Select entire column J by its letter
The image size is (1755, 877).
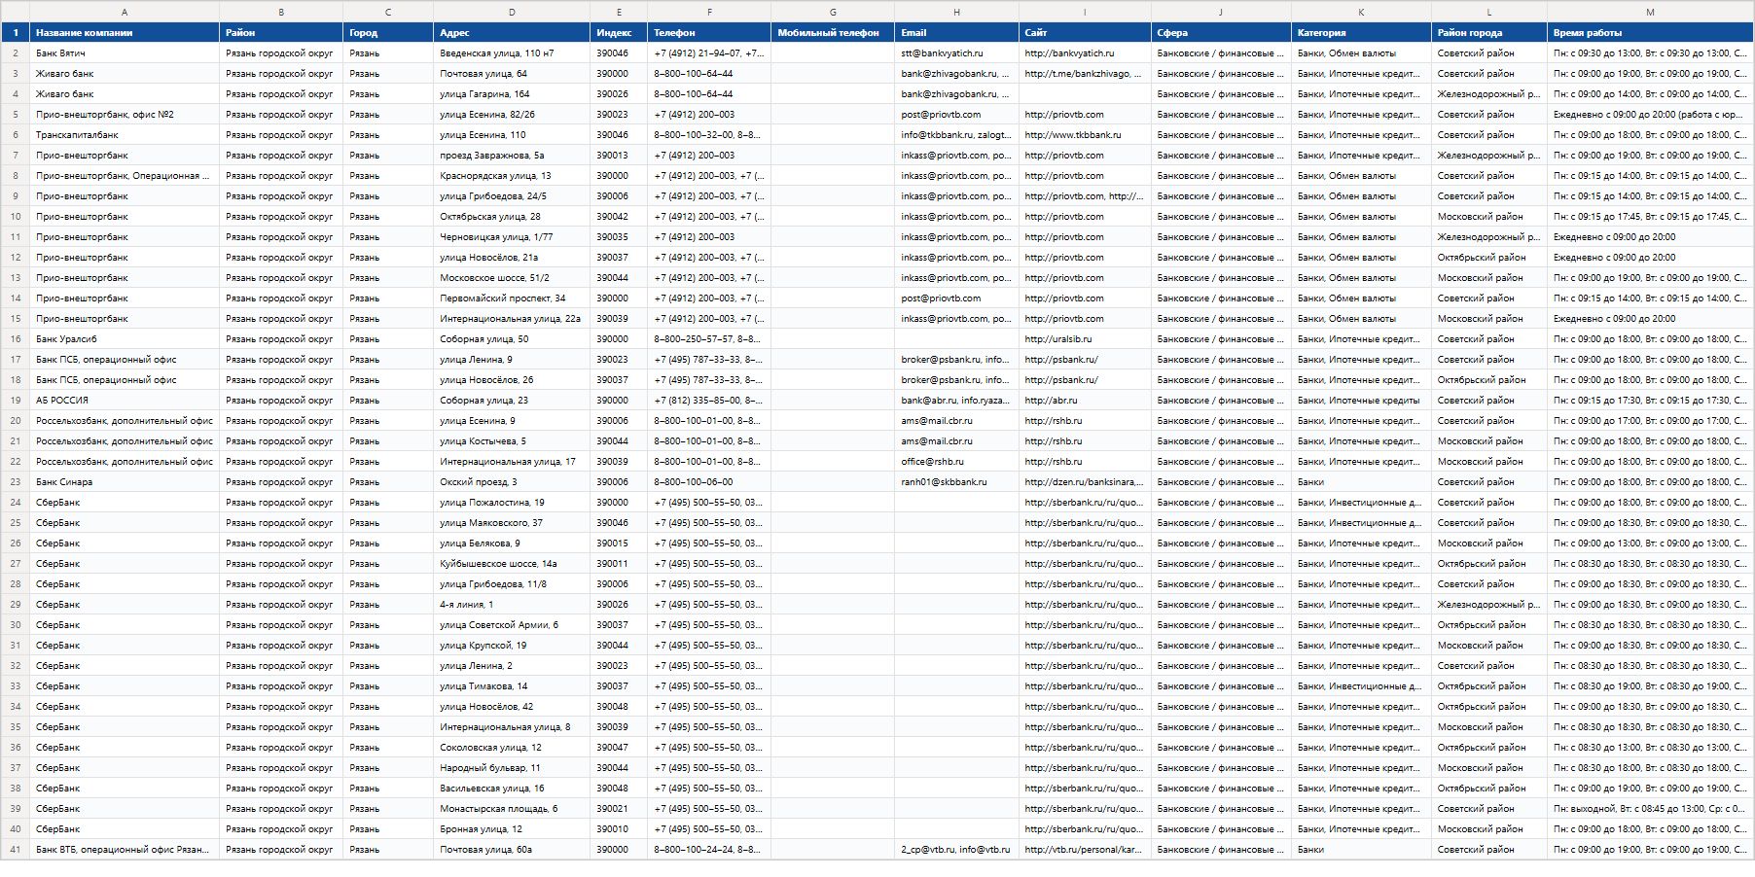1221,12
